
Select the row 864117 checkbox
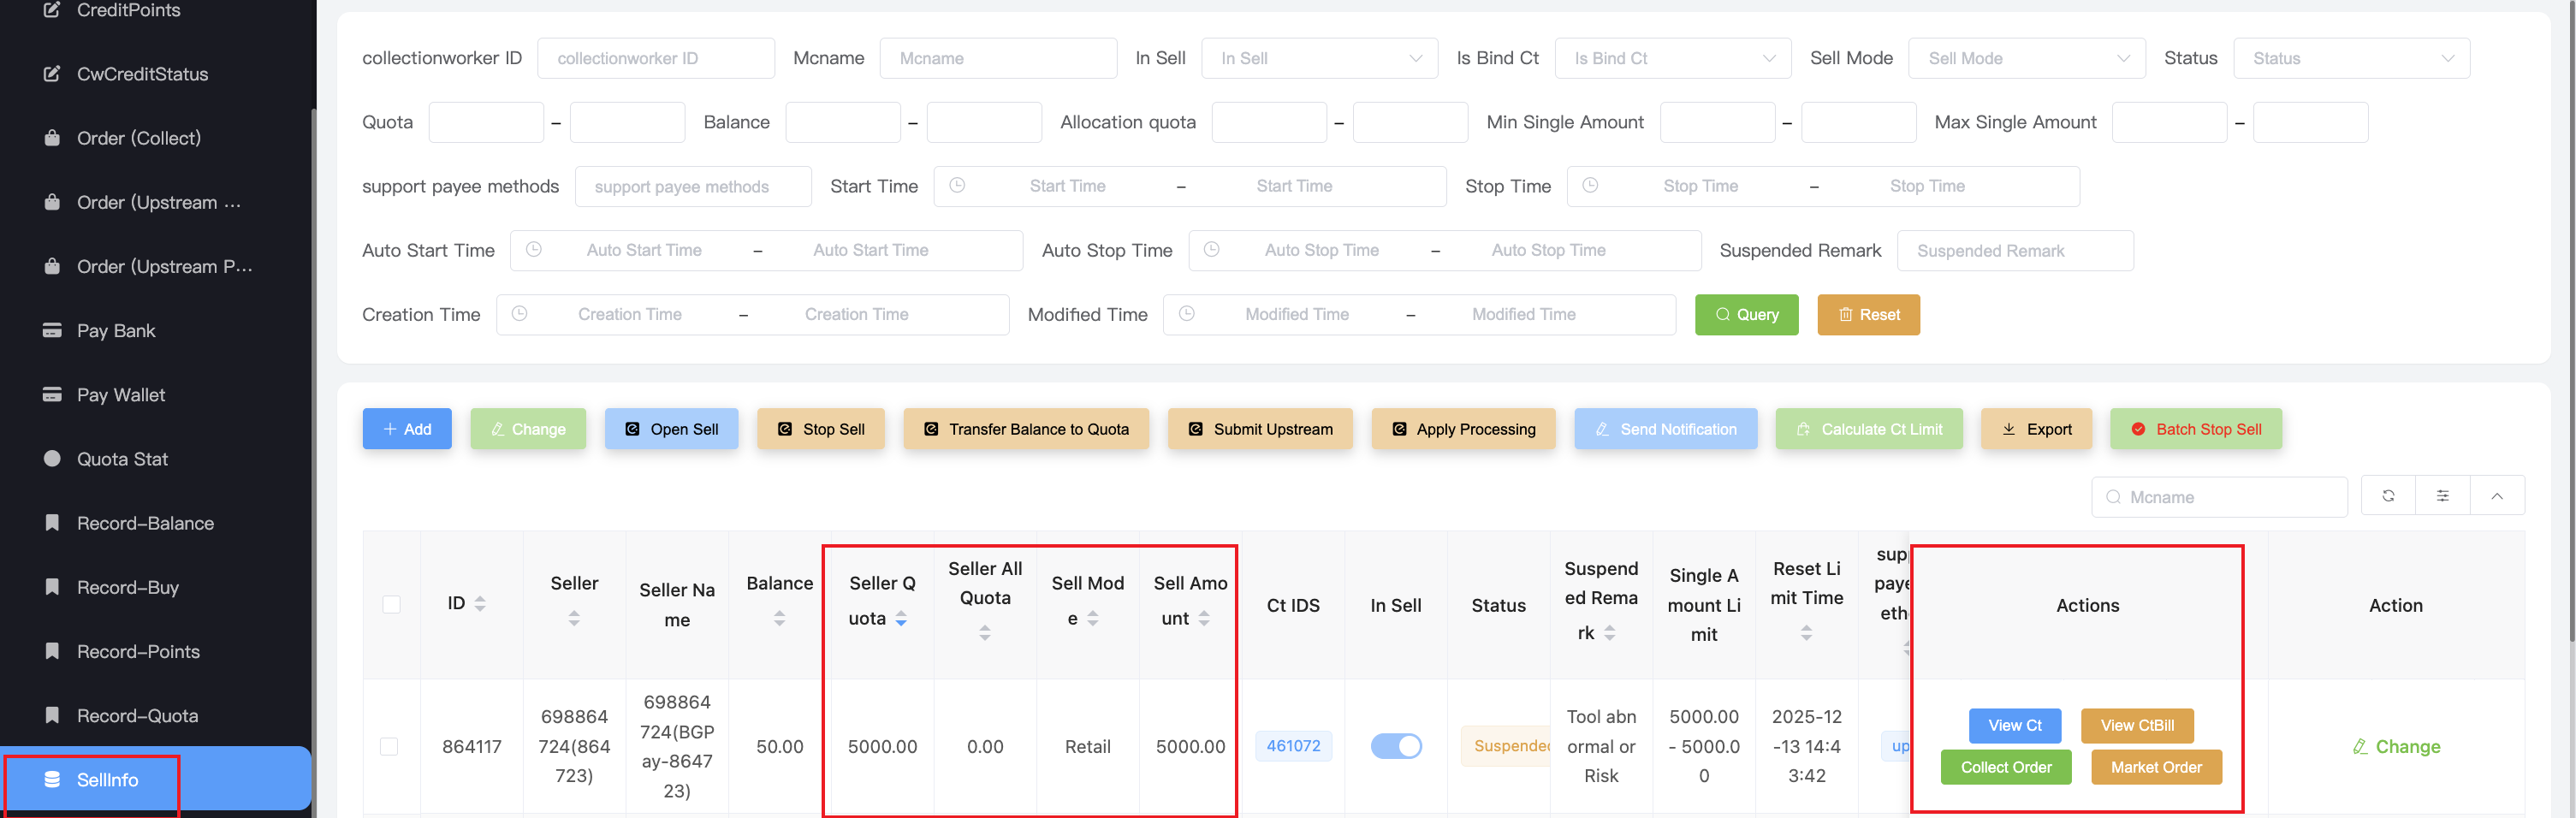tap(389, 747)
